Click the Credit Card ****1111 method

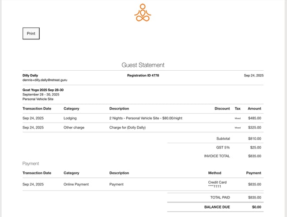coord(217,184)
